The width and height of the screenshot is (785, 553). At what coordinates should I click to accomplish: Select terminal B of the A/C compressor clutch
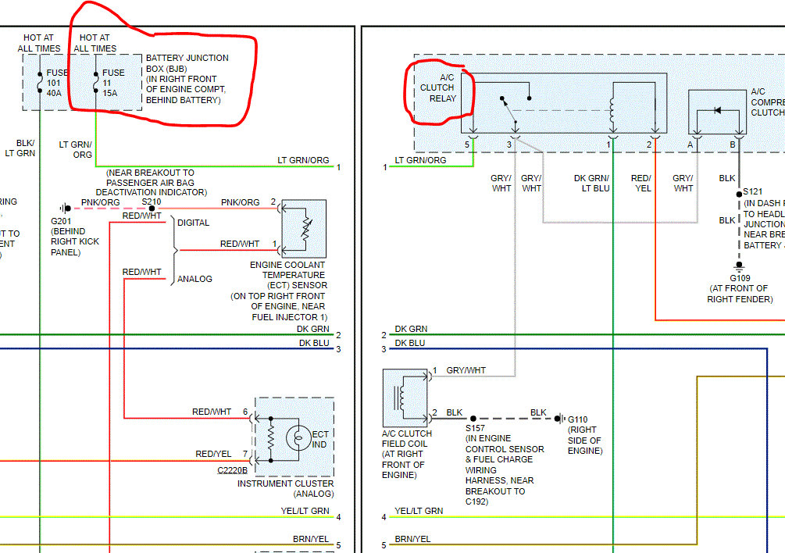tap(733, 144)
